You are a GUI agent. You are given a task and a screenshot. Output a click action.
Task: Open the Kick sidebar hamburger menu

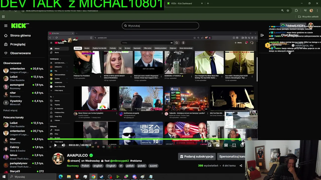[6, 26]
